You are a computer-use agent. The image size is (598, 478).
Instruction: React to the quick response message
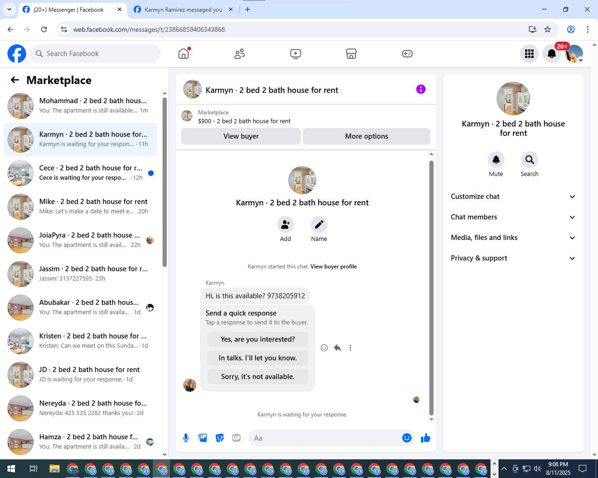point(324,348)
